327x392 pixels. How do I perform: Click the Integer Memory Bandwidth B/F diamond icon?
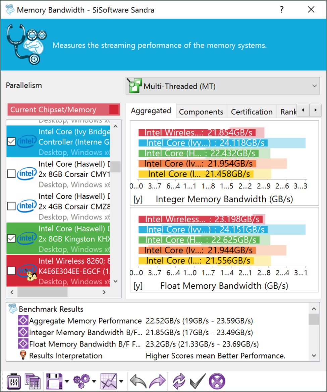pyautogui.click(x=23, y=332)
